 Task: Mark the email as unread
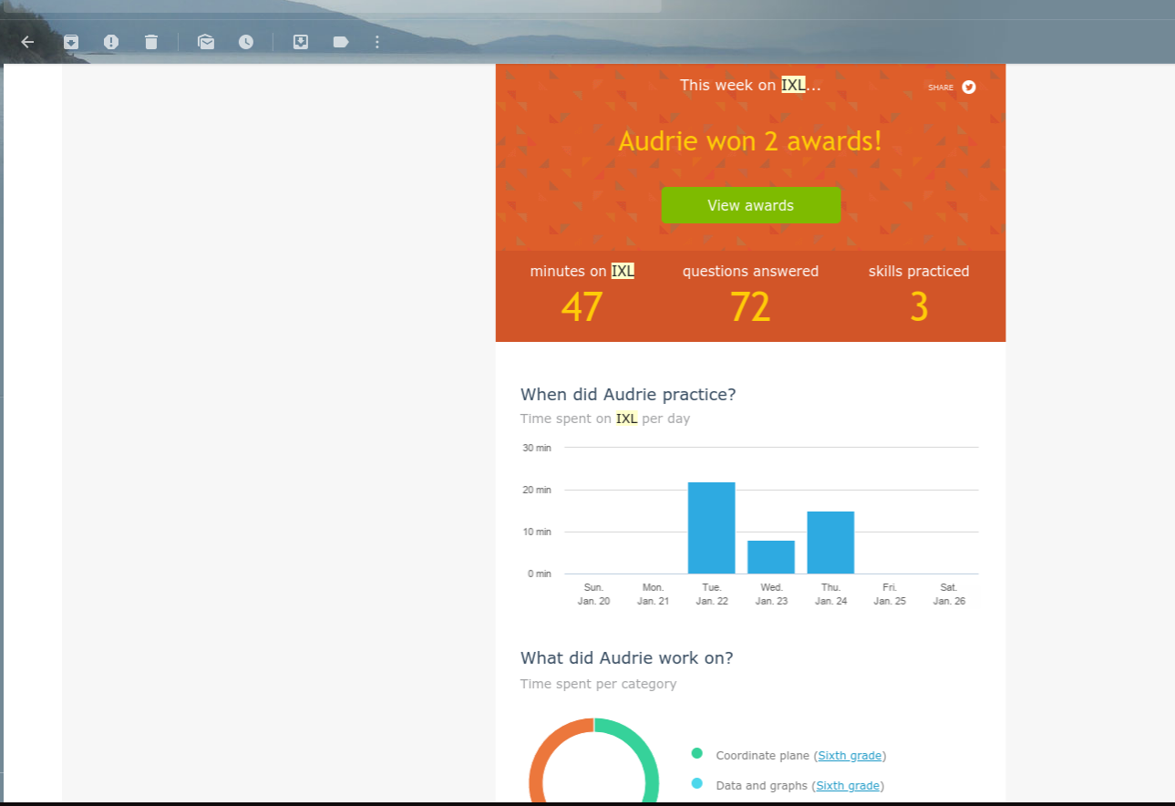coord(206,42)
